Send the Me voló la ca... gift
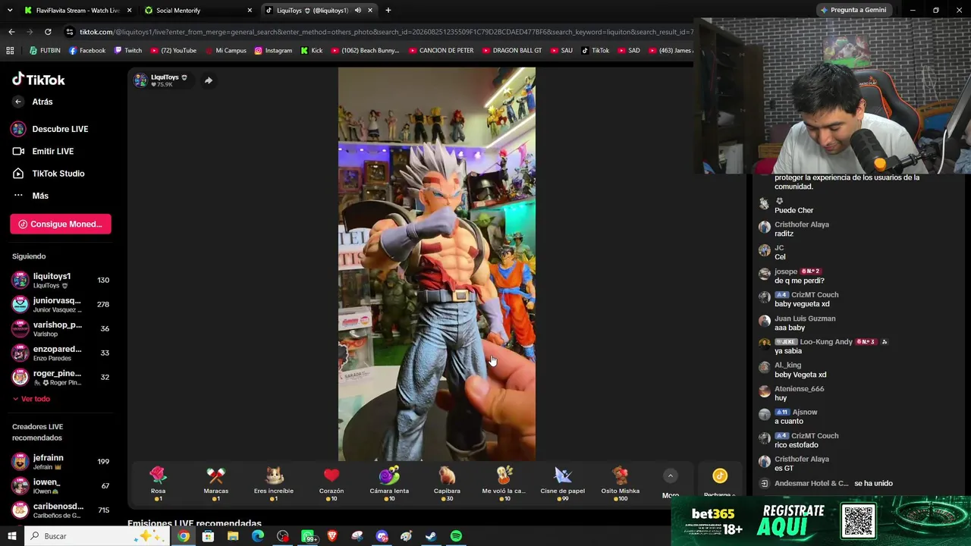The width and height of the screenshot is (971, 546). tap(504, 484)
